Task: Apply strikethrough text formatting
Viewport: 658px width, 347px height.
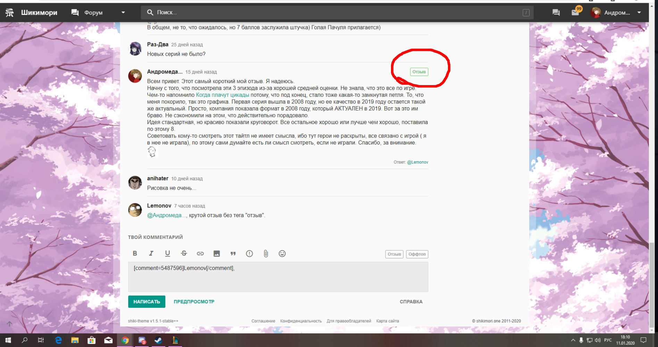Action: point(184,254)
